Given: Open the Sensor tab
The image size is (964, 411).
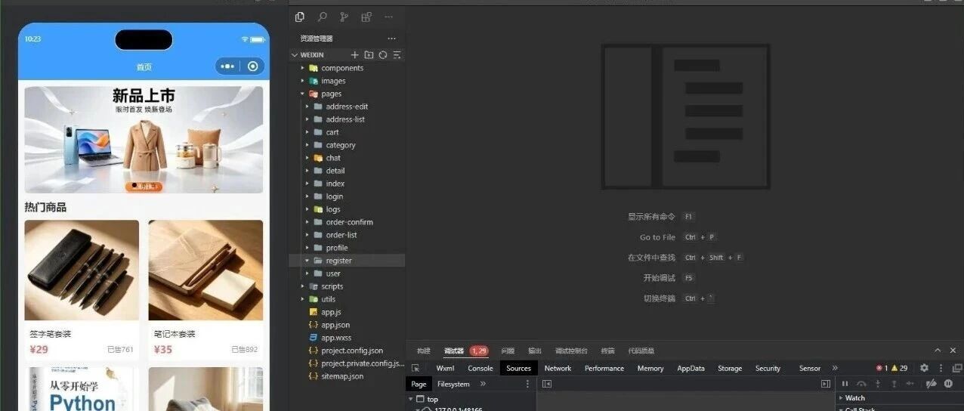Looking at the screenshot, I should (810, 368).
